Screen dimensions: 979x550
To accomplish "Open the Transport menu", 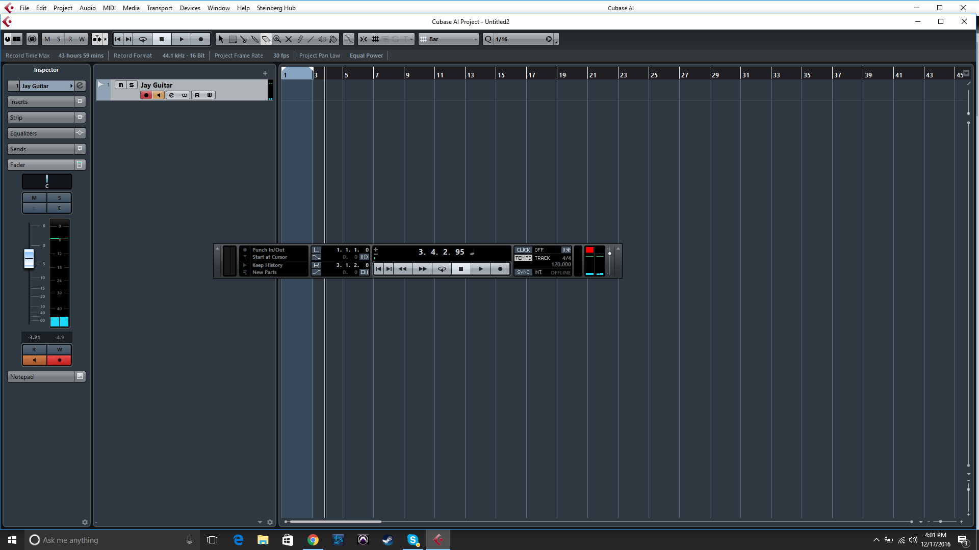I will 159,8.
